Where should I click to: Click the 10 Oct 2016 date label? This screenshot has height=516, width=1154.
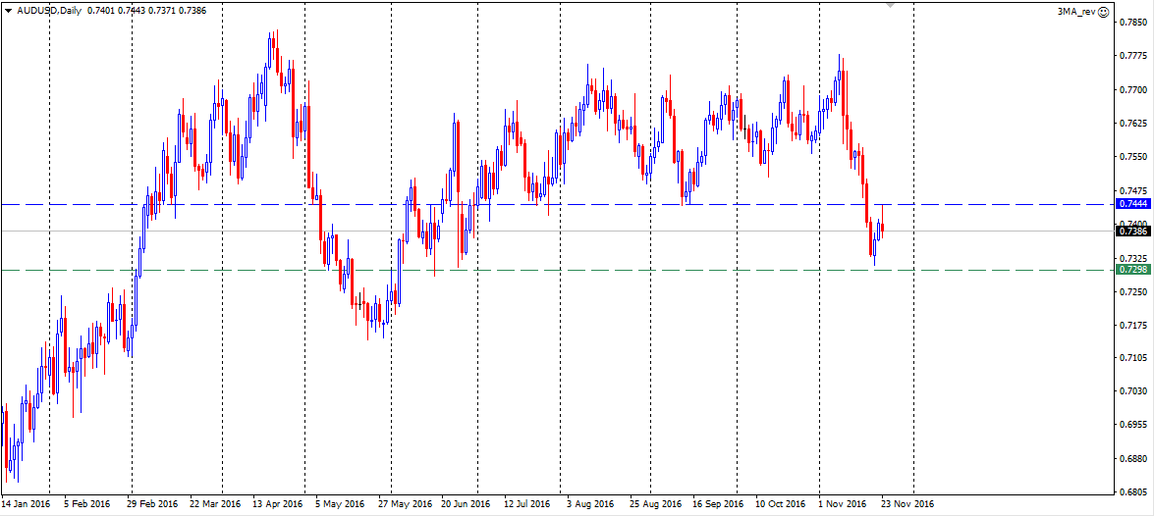click(779, 504)
